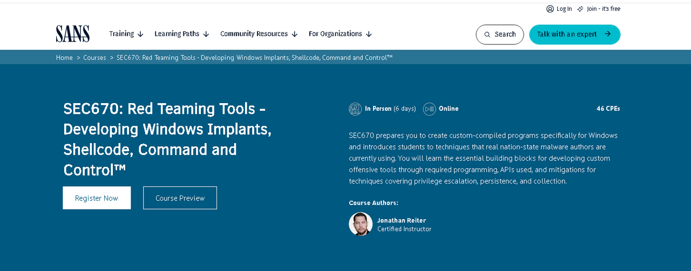Expand the Community Resources dropdown arrow
Screen dimensions: 691x271
pyautogui.click(x=294, y=34)
